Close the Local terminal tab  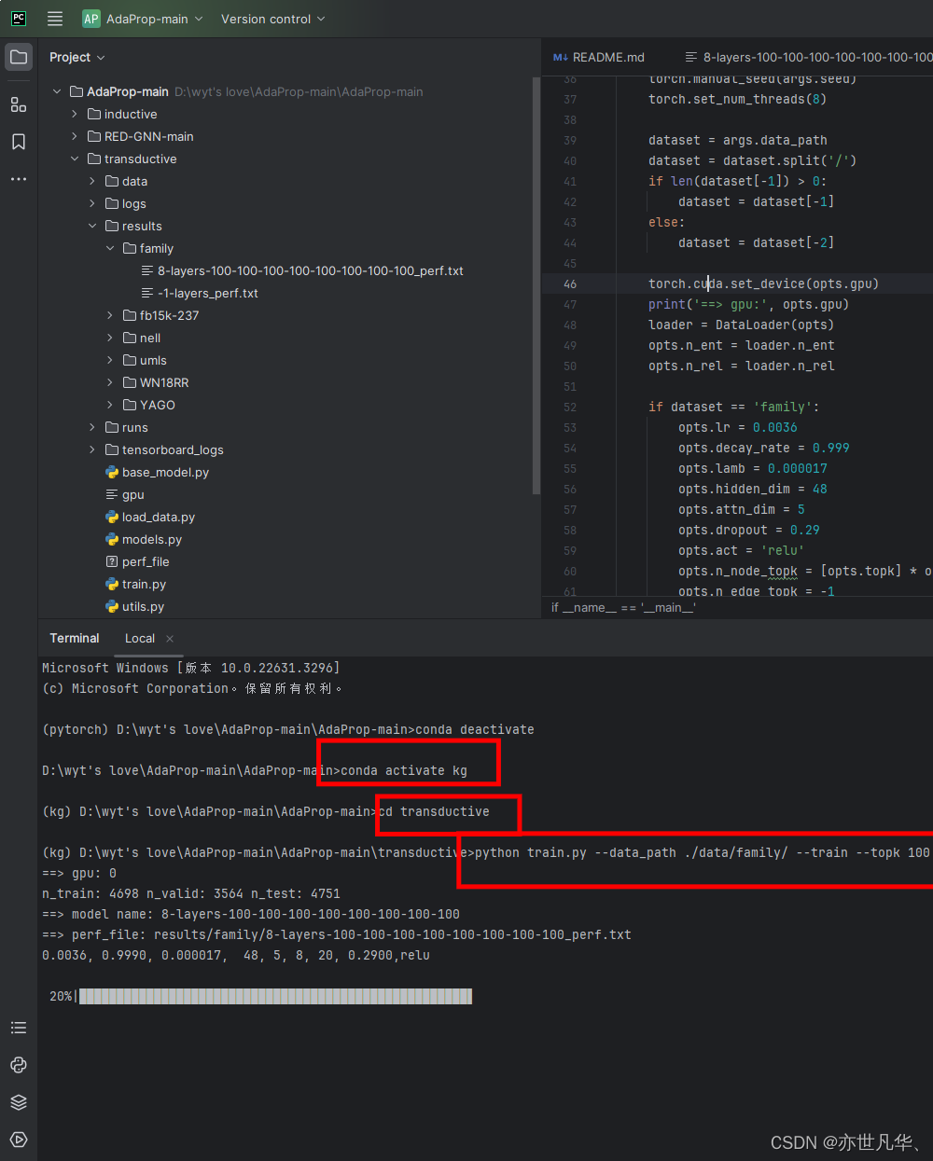(170, 639)
